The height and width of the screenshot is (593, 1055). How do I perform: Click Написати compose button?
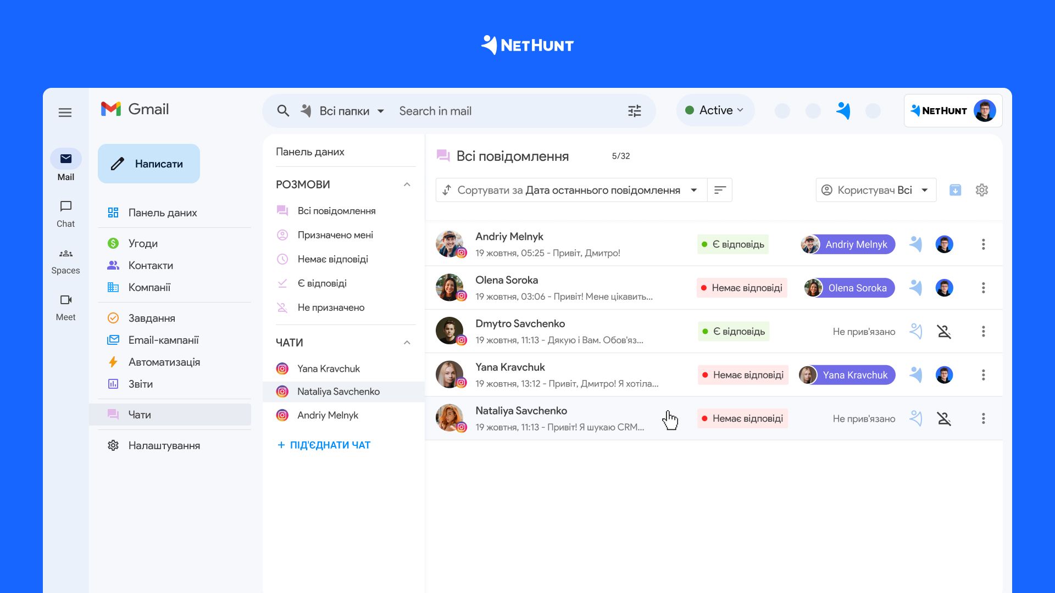pos(147,164)
